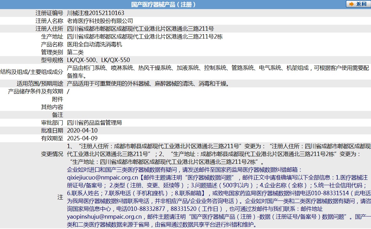Select registration number 川械注准20152110163
The height and width of the screenshot is (229, 371).
(96, 13)
